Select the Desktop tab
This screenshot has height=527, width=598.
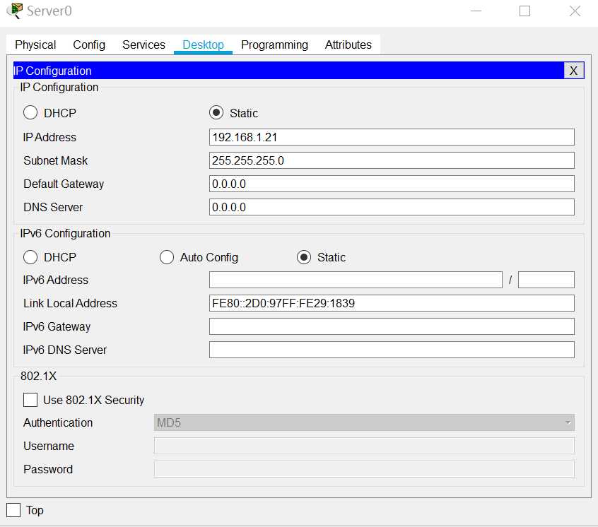click(203, 45)
